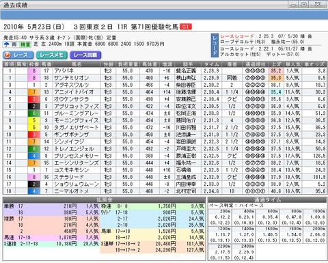Screen dimensions: 328x263
Task: Click jockey name 横山典弘
Action: click(186, 78)
